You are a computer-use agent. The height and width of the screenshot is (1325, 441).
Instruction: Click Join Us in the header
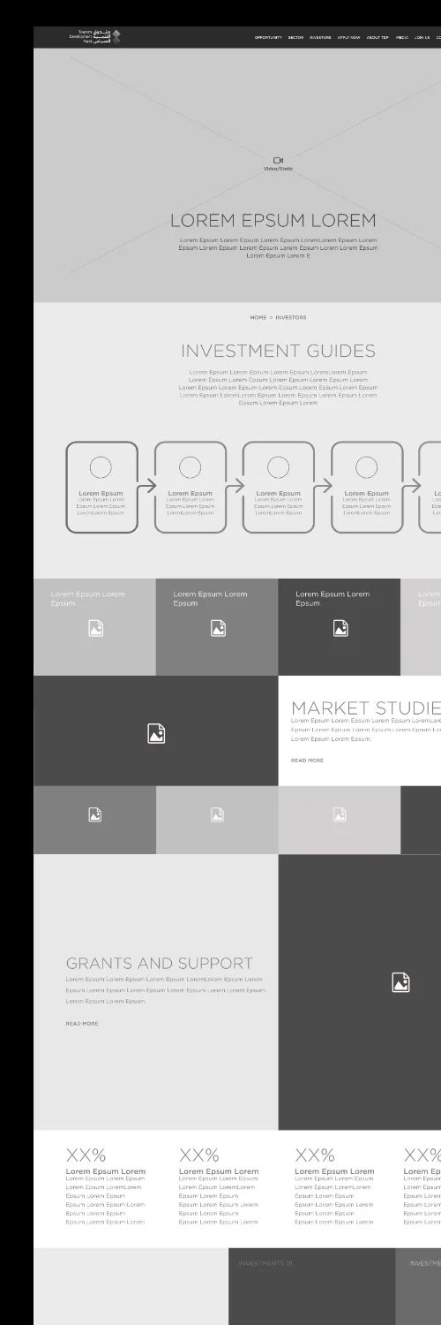click(x=422, y=38)
